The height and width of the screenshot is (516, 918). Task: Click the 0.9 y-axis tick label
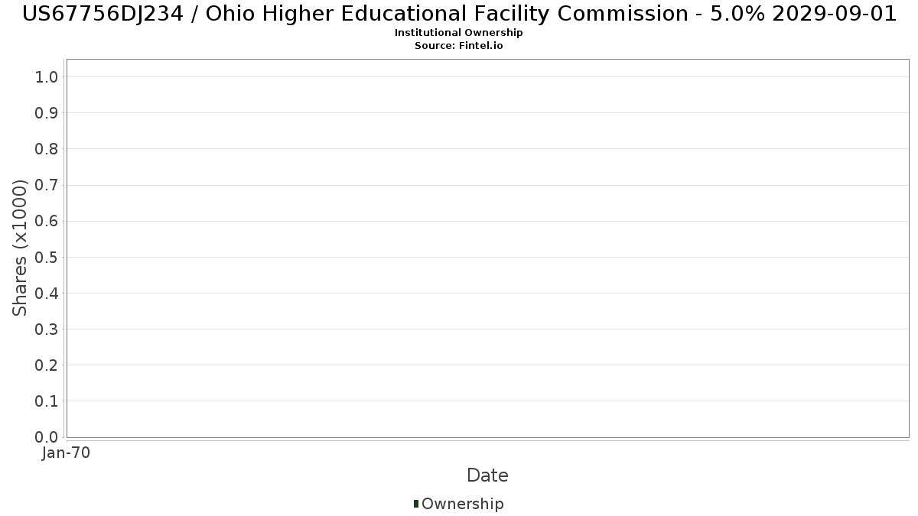(47, 113)
